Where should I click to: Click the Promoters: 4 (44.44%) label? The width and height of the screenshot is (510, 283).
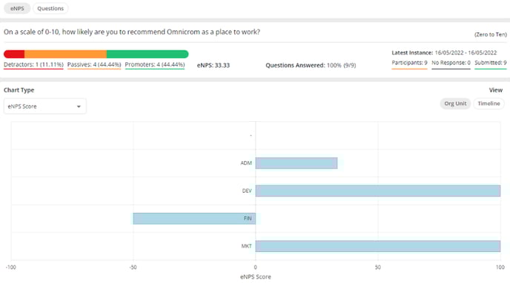(155, 64)
